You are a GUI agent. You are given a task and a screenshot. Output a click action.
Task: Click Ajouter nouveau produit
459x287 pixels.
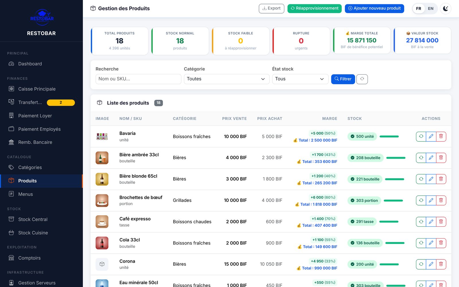(x=374, y=8)
